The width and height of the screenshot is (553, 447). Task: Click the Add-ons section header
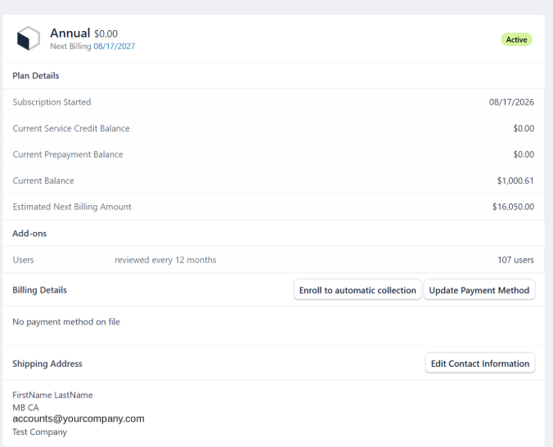29,234
